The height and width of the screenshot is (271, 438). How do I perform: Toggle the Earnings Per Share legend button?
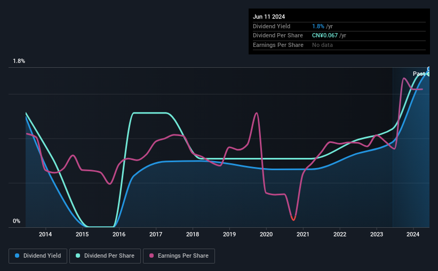coord(179,256)
